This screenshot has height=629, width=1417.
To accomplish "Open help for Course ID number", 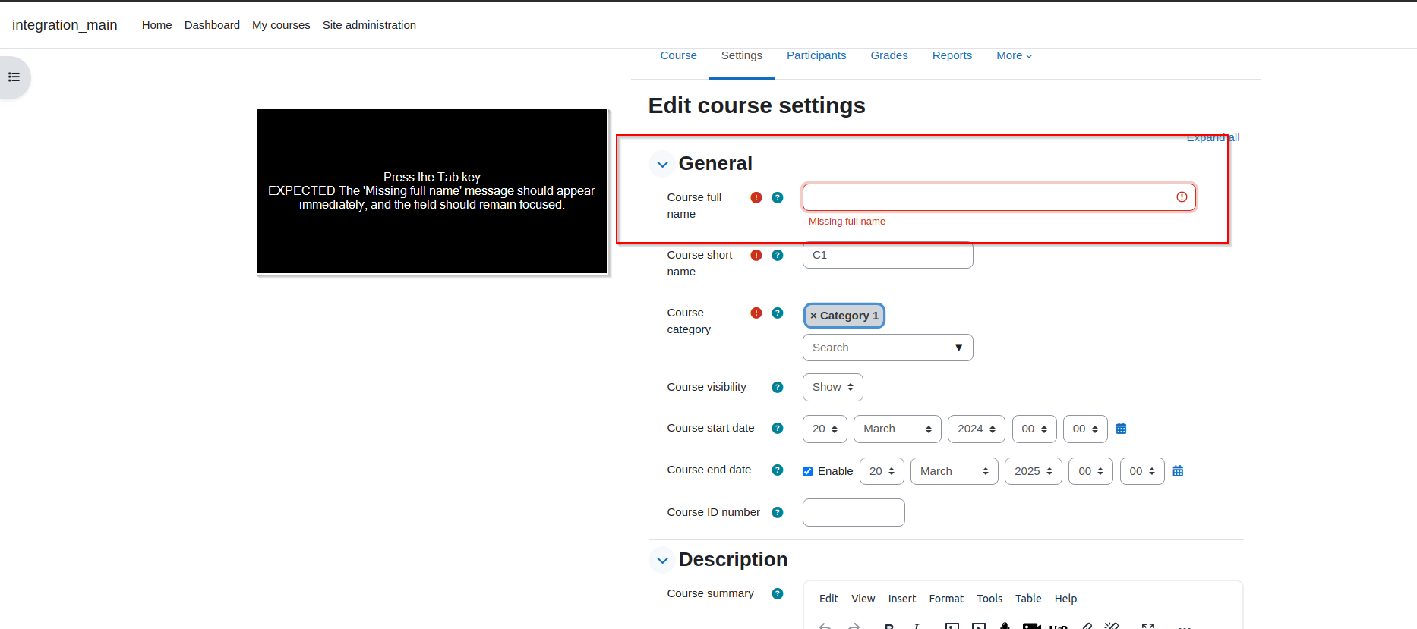I will click(x=778, y=512).
